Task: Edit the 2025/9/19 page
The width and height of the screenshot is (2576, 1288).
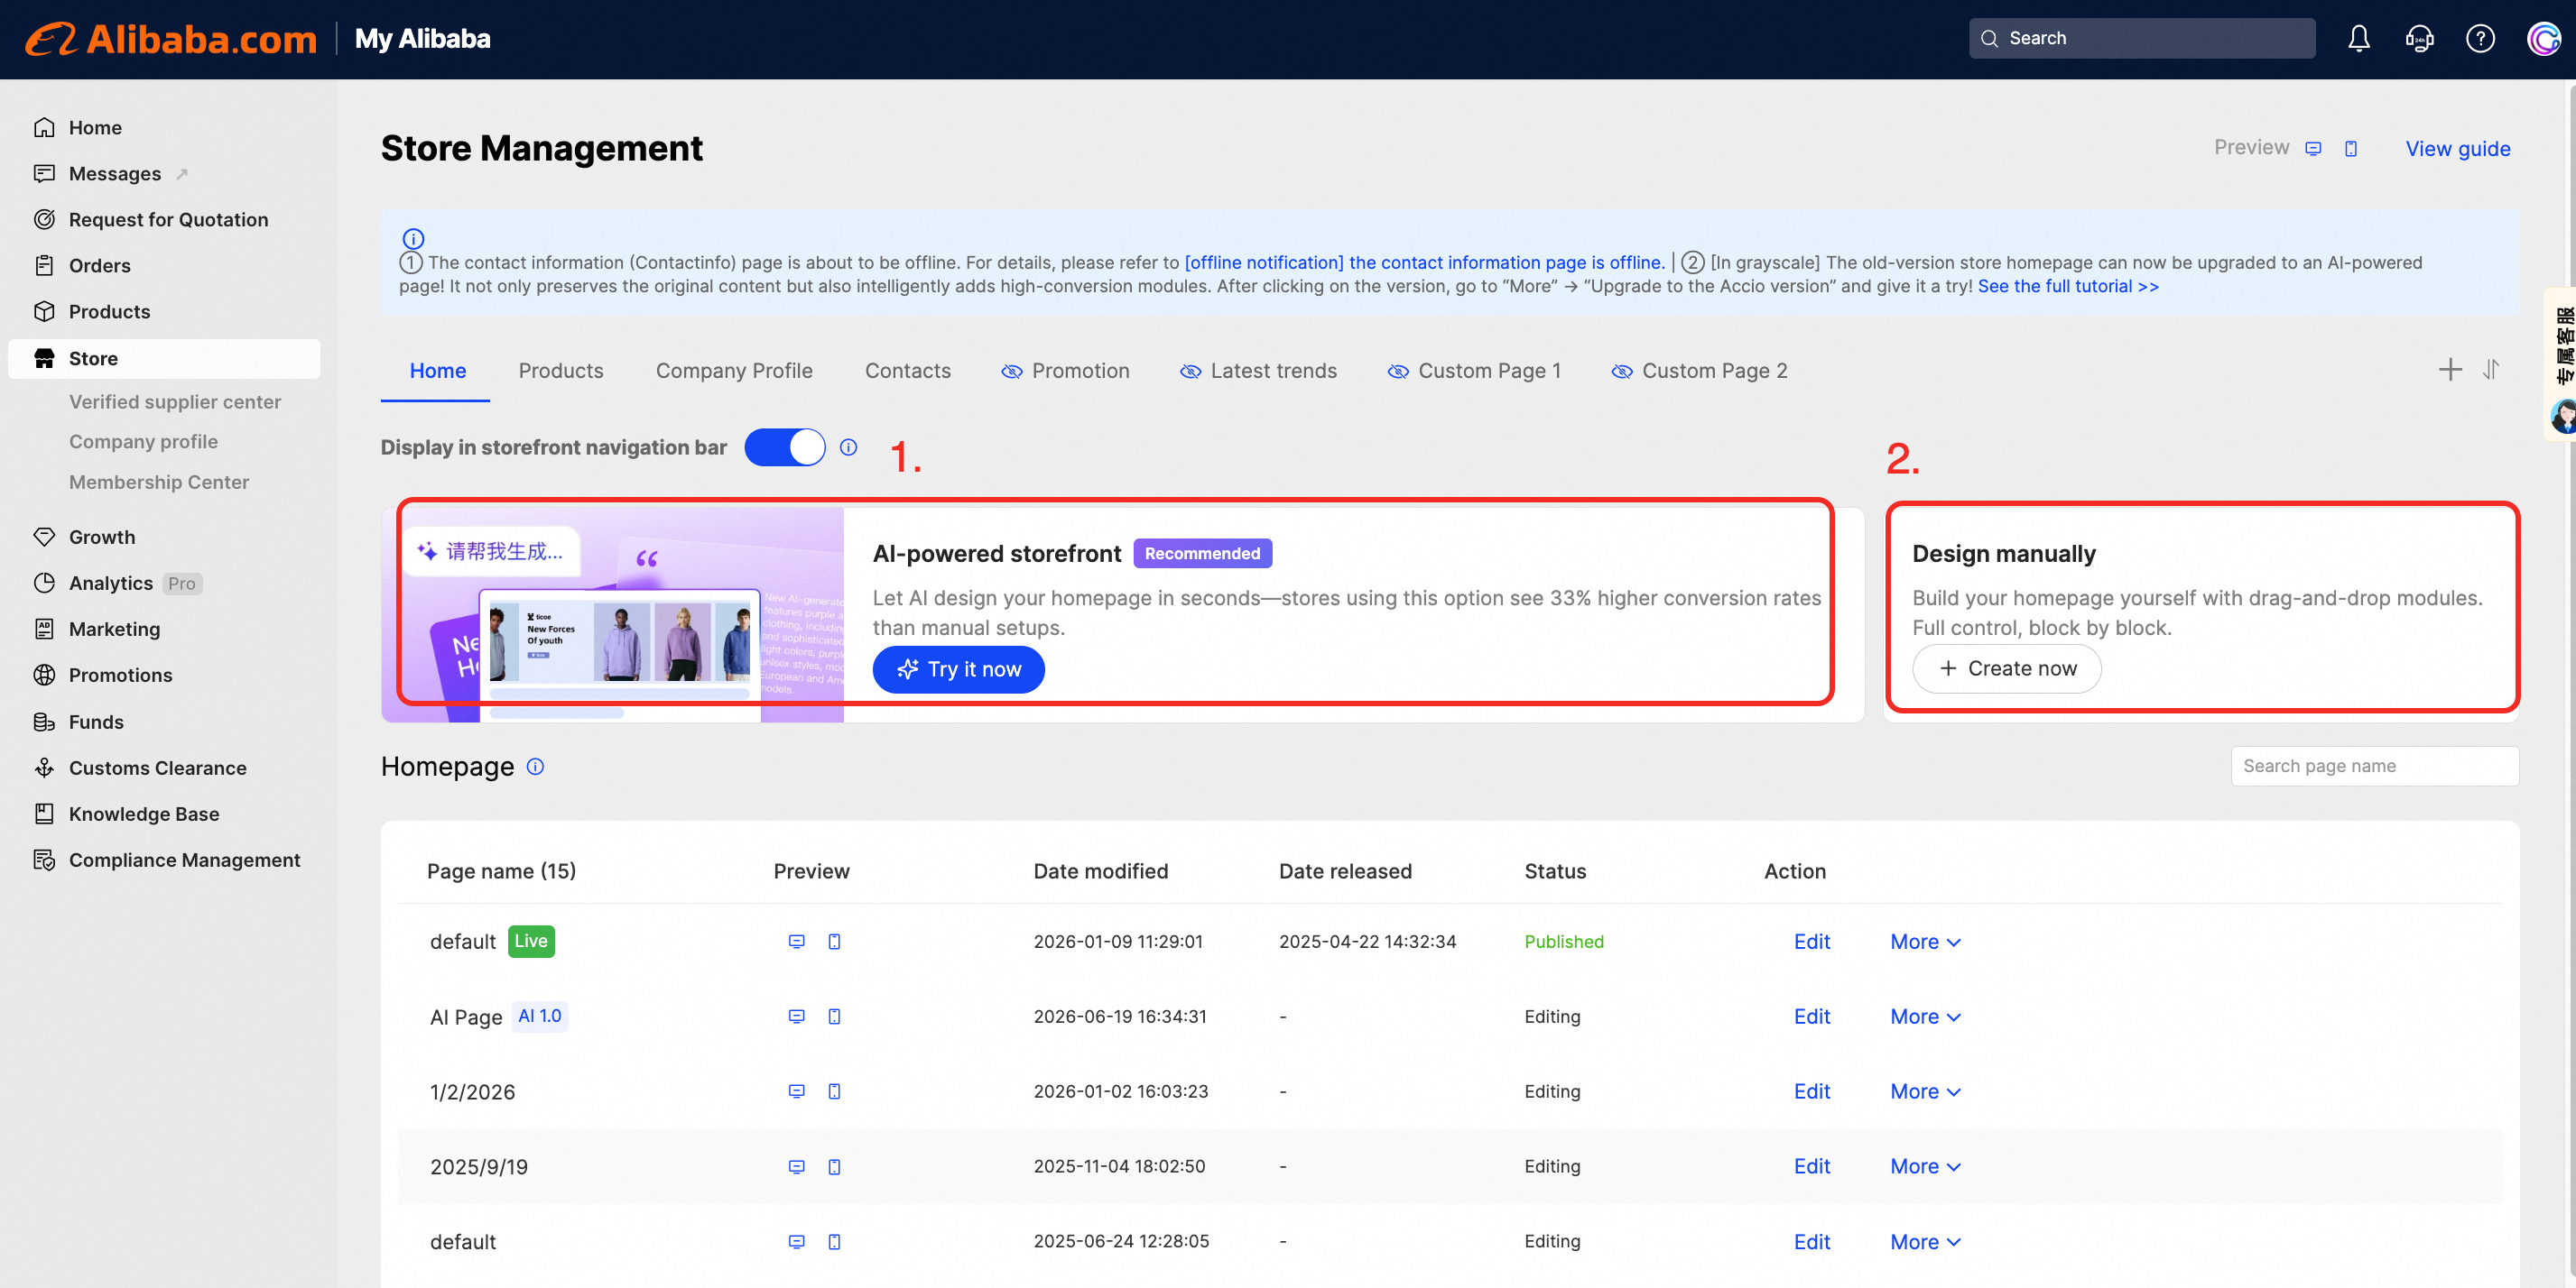Action: [1811, 1166]
